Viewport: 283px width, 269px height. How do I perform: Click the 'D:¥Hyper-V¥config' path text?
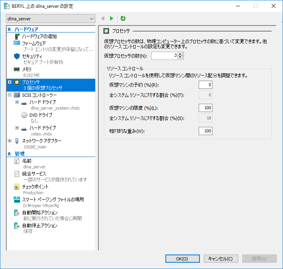click(x=41, y=206)
